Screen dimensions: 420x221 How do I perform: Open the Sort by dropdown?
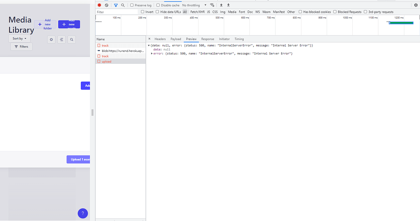[19, 38]
